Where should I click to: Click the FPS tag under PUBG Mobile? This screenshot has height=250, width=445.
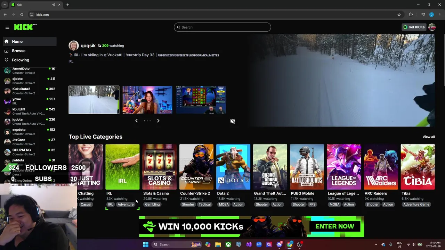coord(313,205)
